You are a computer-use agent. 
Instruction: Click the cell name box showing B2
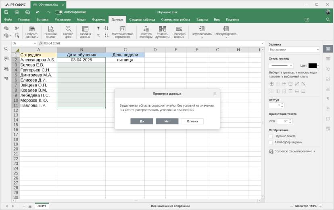[x=24, y=43]
